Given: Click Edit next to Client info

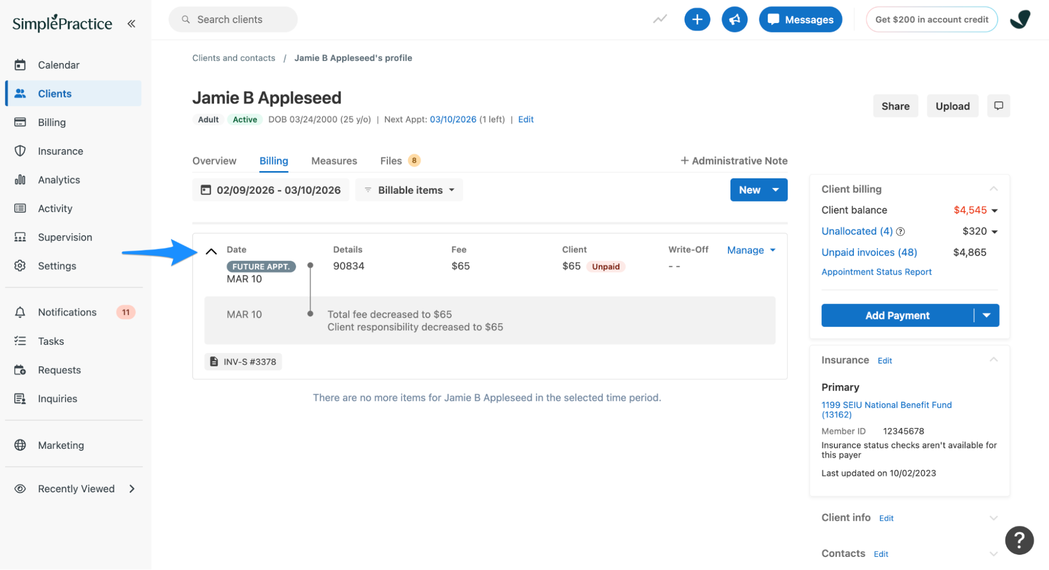Looking at the screenshot, I should point(886,518).
